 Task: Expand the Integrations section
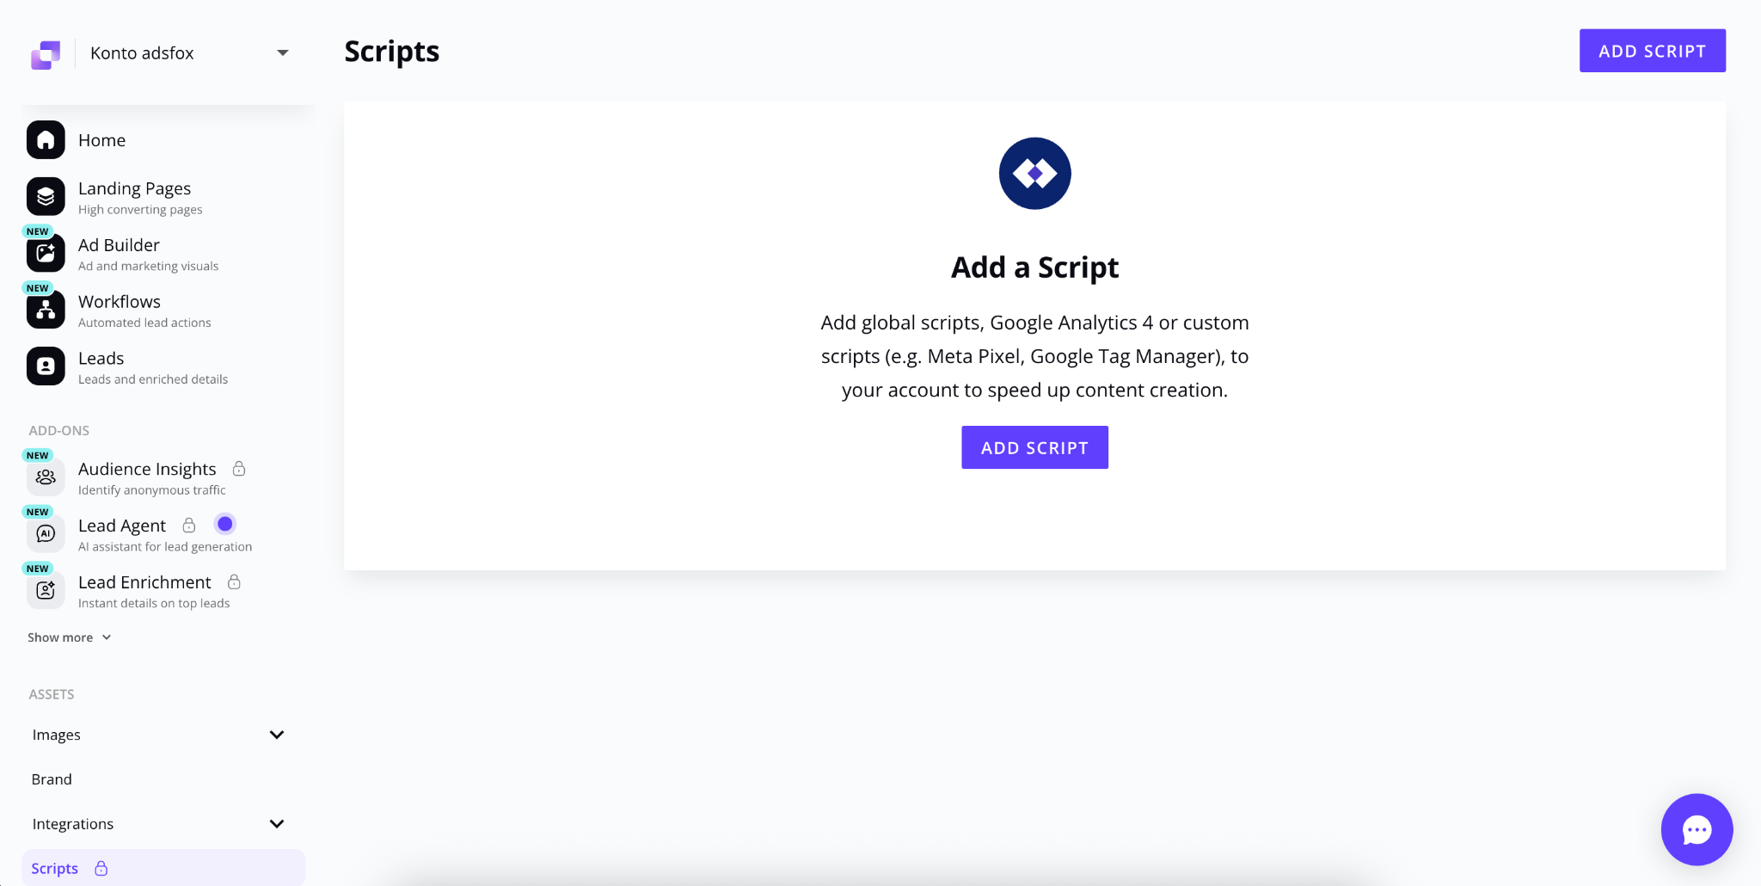pyautogui.click(x=277, y=824)
